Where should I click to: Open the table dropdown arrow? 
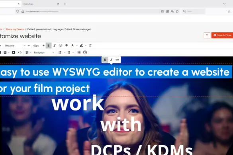tap(9, 52)
